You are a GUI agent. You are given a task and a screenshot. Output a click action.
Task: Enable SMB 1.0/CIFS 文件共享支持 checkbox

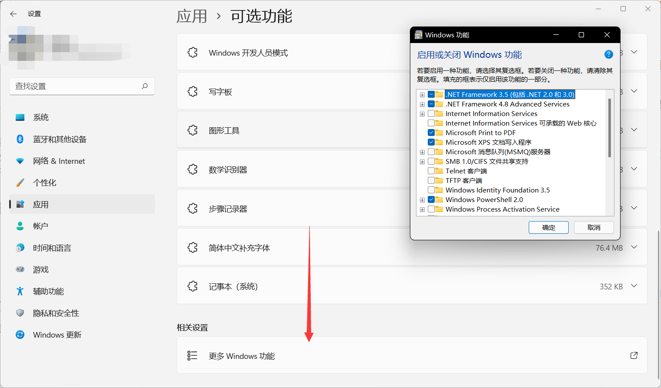431,161
